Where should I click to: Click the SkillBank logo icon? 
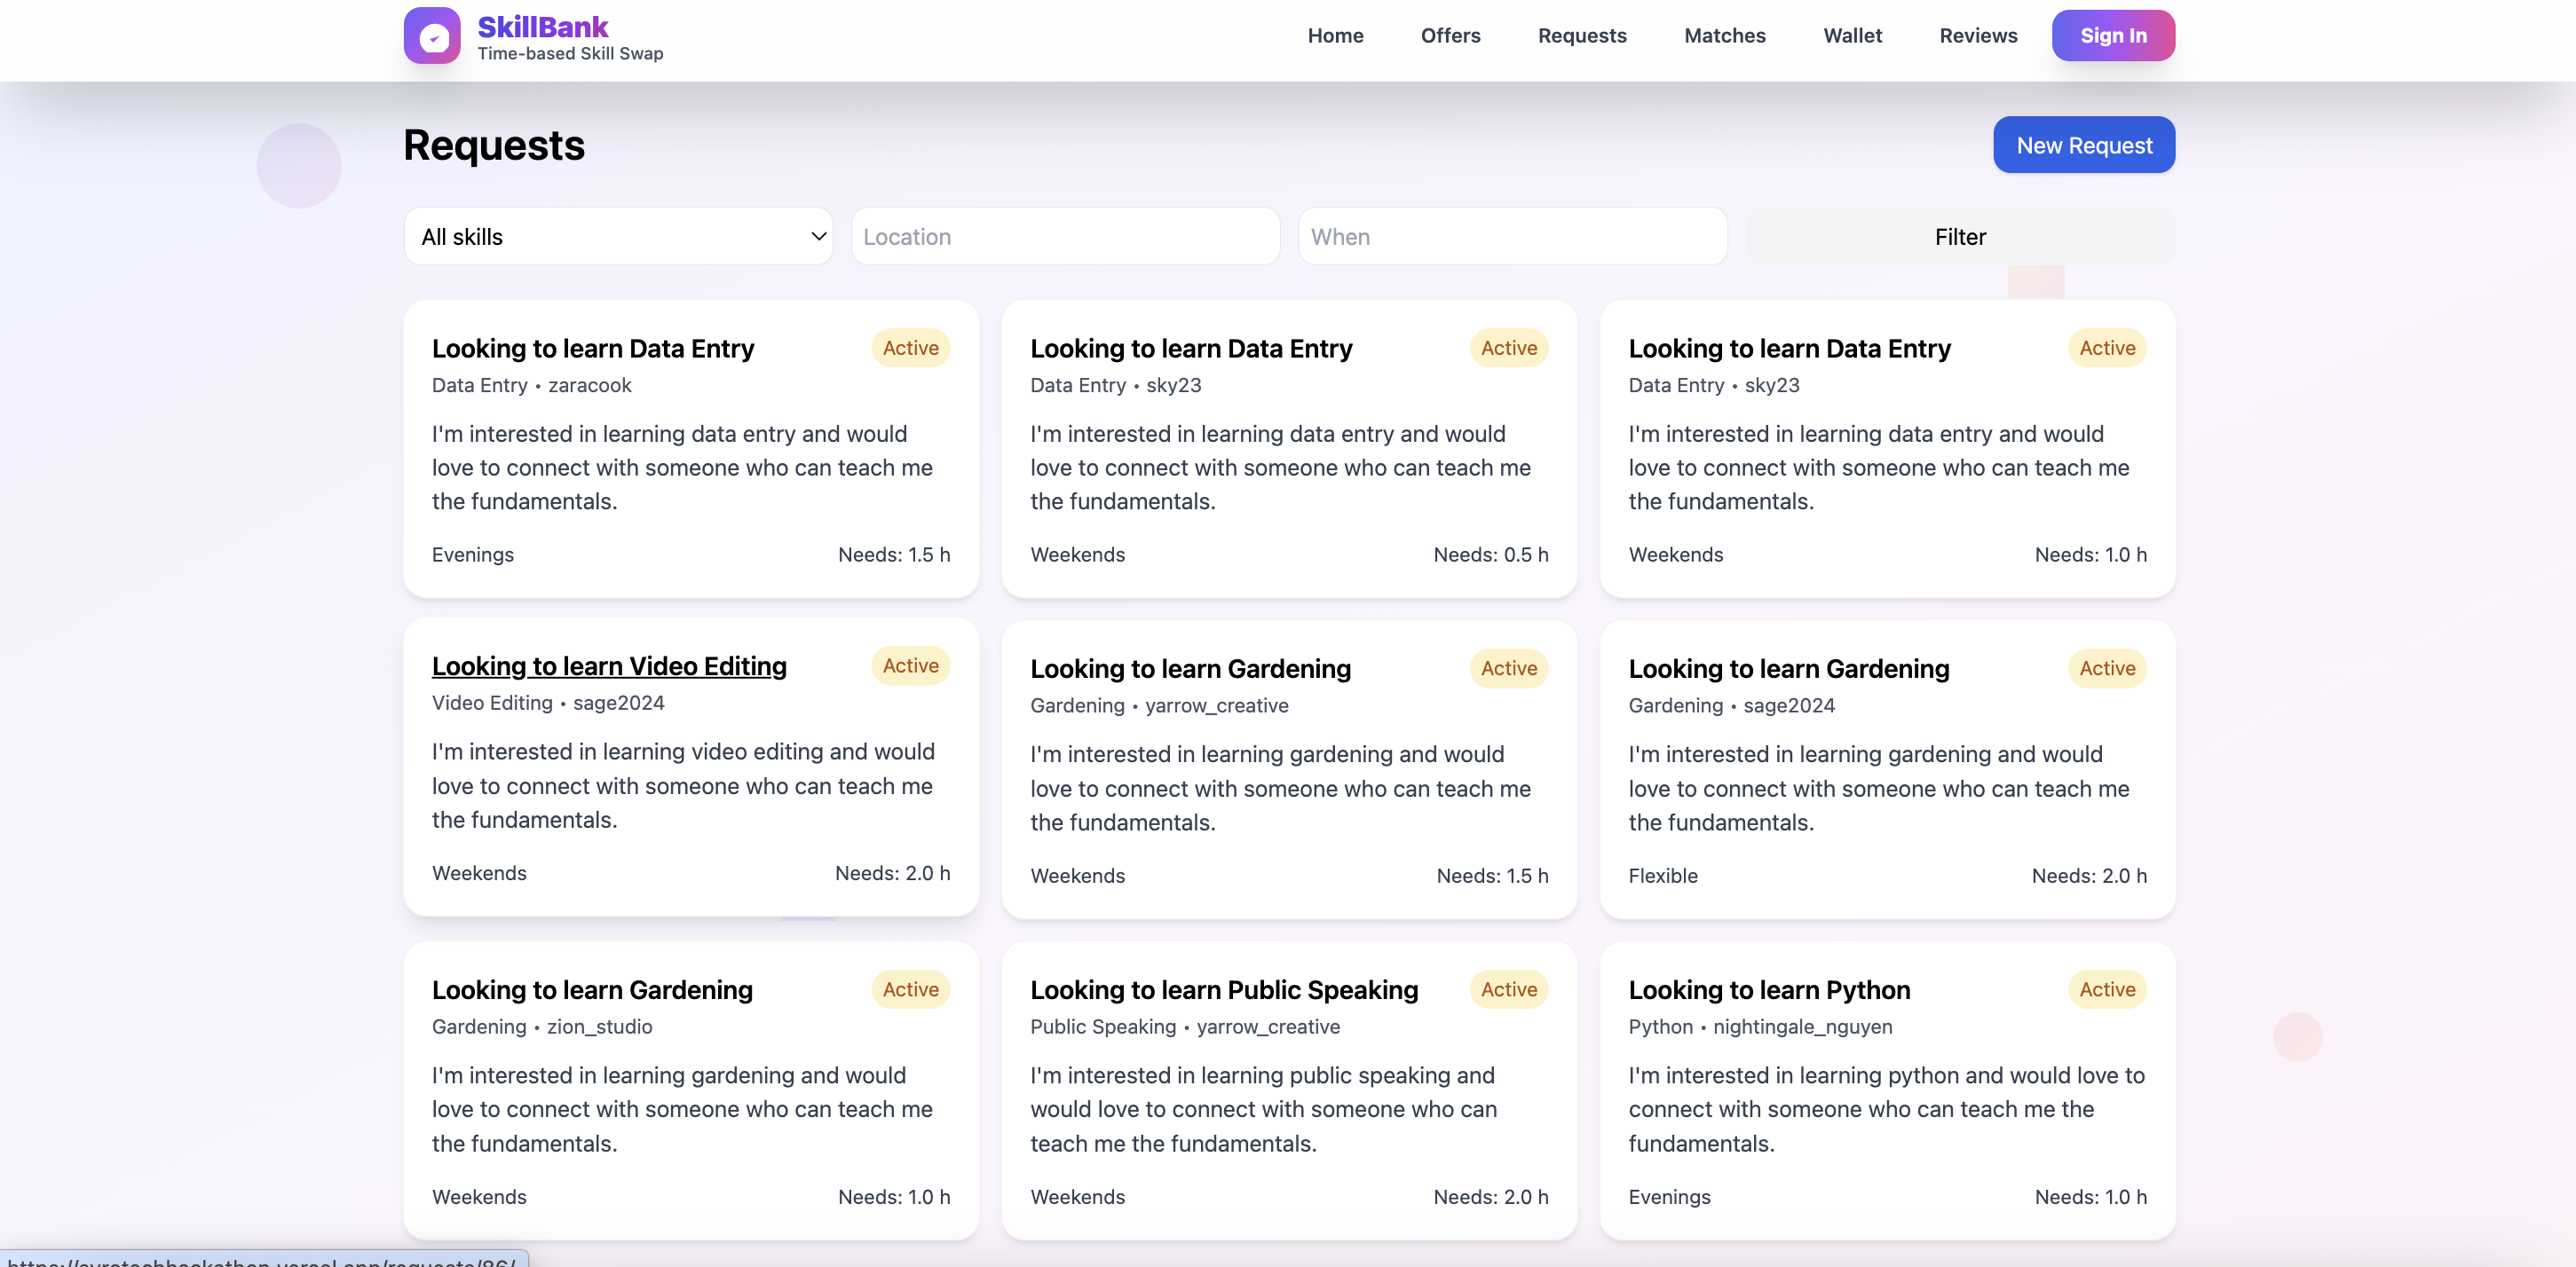(x=432, y=36)
